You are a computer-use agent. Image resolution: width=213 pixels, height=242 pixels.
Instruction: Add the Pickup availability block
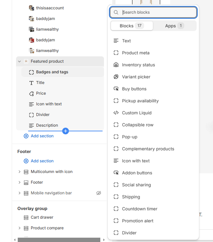pos(153,101)
